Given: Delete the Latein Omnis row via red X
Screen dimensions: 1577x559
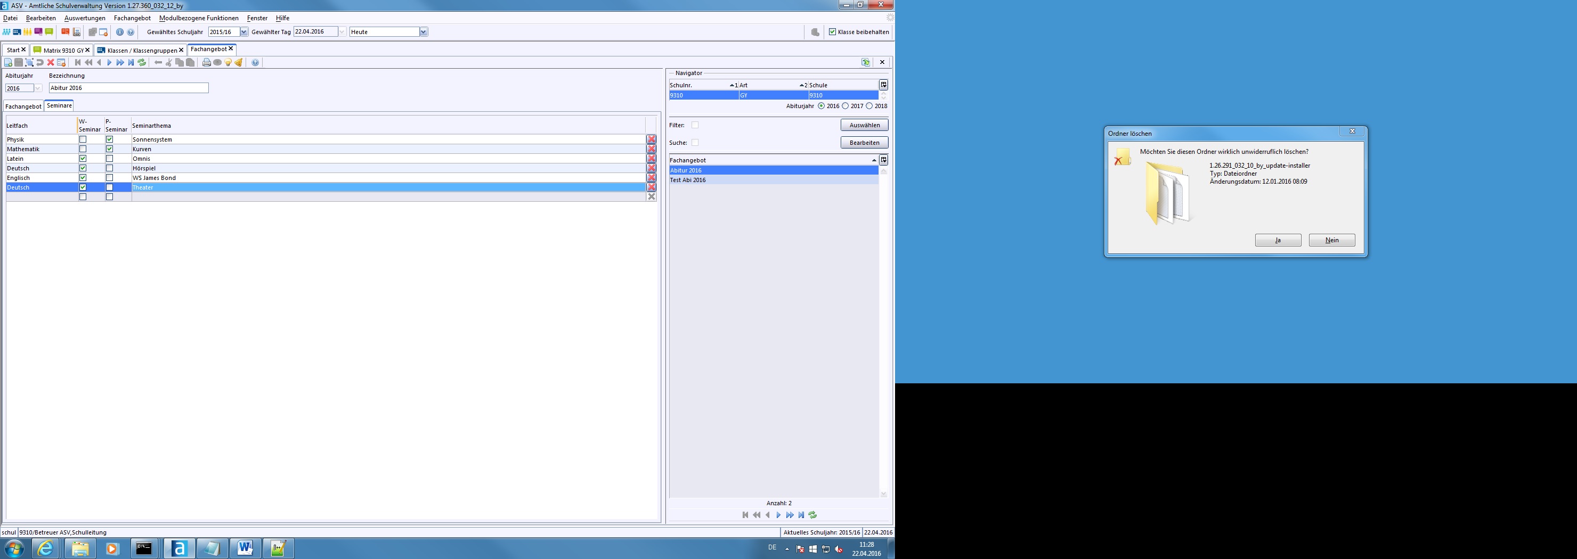Looking at the screenshot, I should [x=652, y=159].
